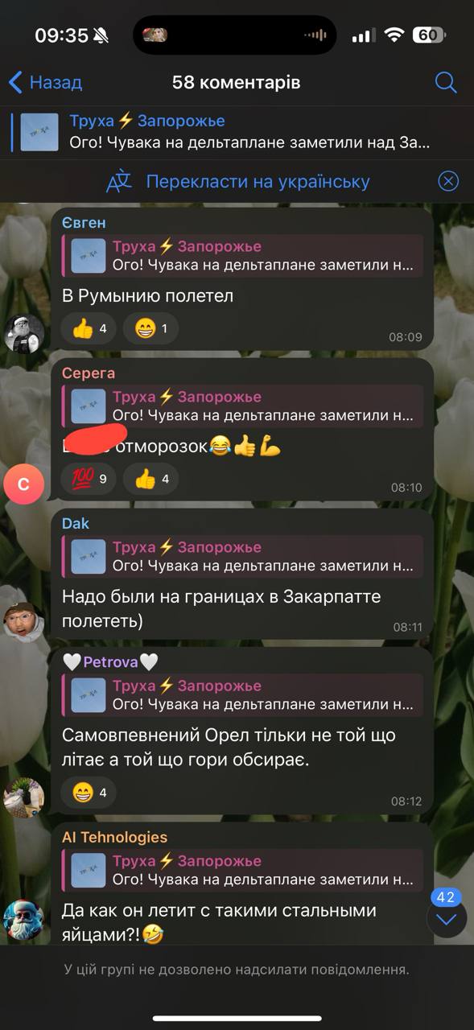Toggle thumbs-up reaction on Серега's comment
Screen dimensions: 474x1030
point(150,479)
